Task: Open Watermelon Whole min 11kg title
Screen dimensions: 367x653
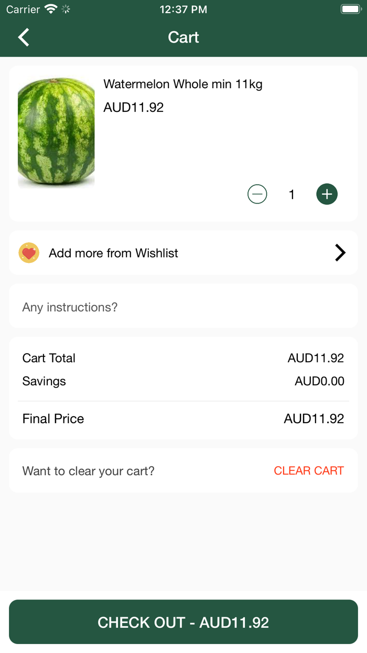Action: (183, 84)
